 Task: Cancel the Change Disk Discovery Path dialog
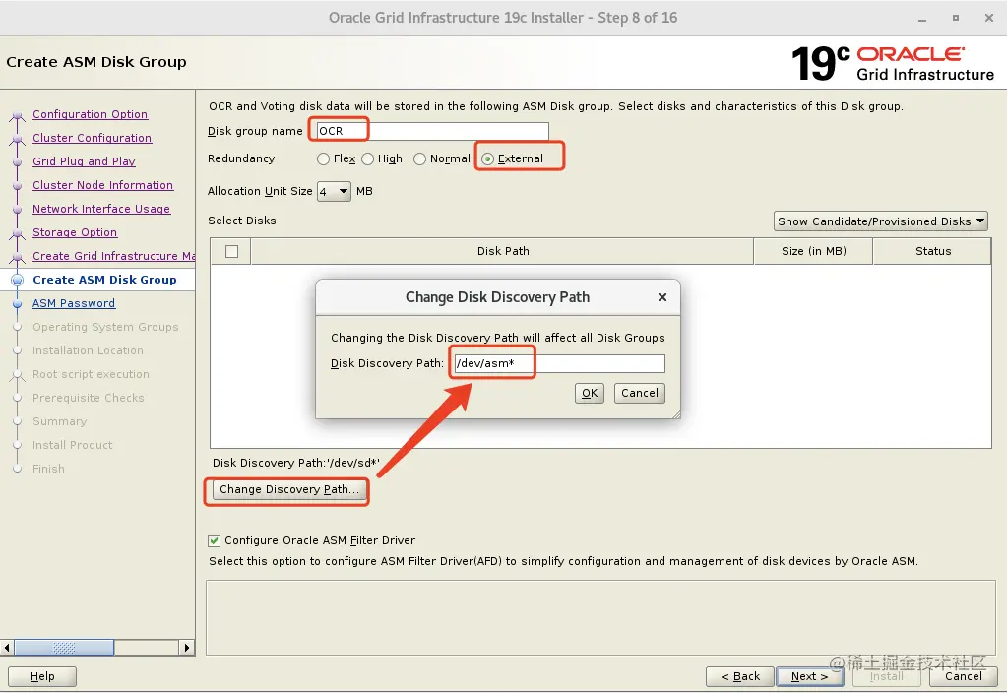point(640,393)
